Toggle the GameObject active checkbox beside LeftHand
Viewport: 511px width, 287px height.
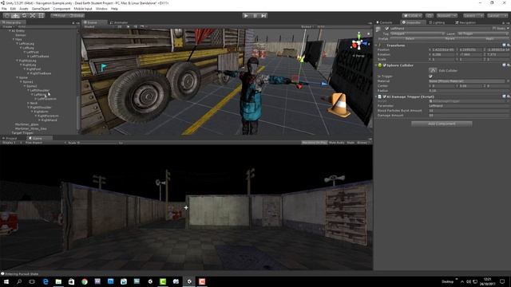point(386,29)
